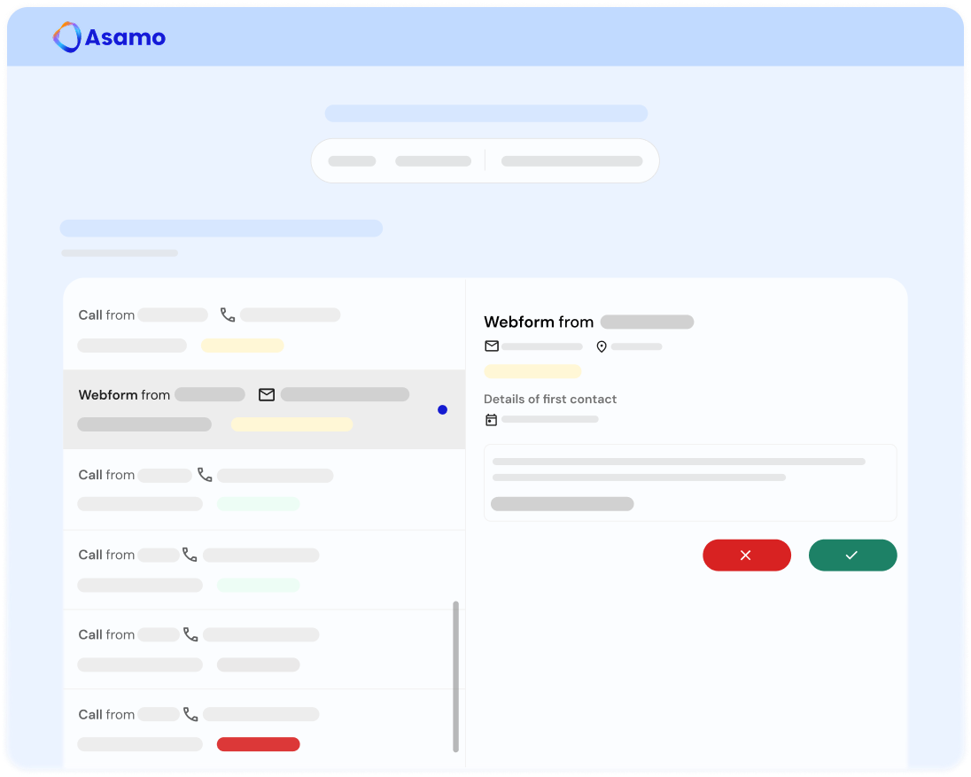Expand the Details of first contact section
The width and height of the screenshot is (971, 777).
coord(550,399)
